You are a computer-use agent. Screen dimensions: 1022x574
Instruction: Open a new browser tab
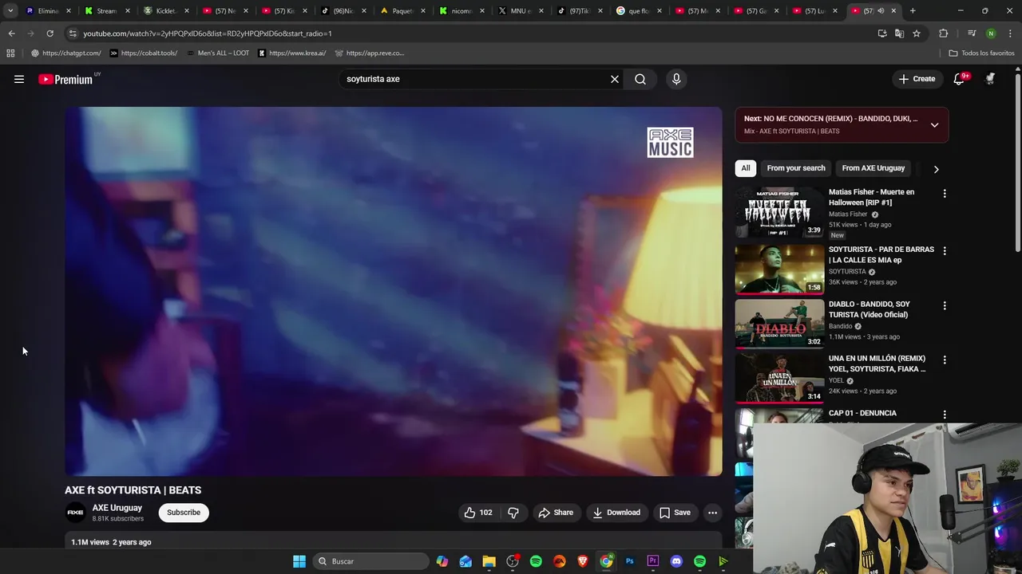coord(913,11)
